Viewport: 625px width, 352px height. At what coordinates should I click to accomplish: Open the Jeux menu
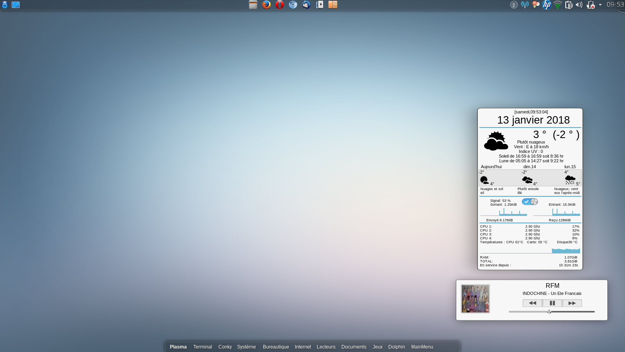[377, 347]
